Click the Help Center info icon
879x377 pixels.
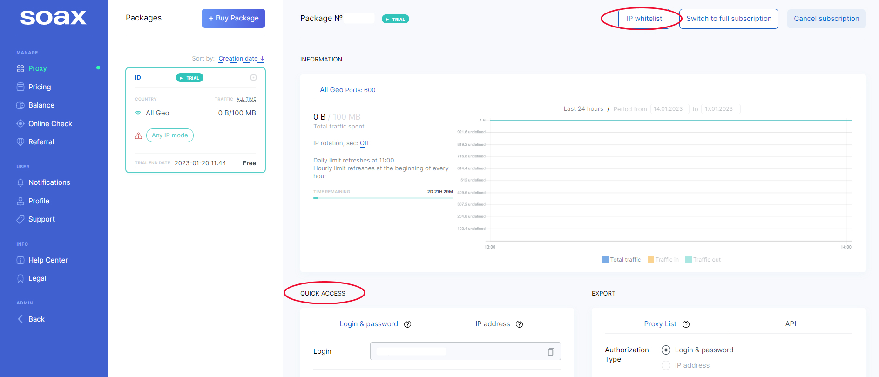coord(20,260)
